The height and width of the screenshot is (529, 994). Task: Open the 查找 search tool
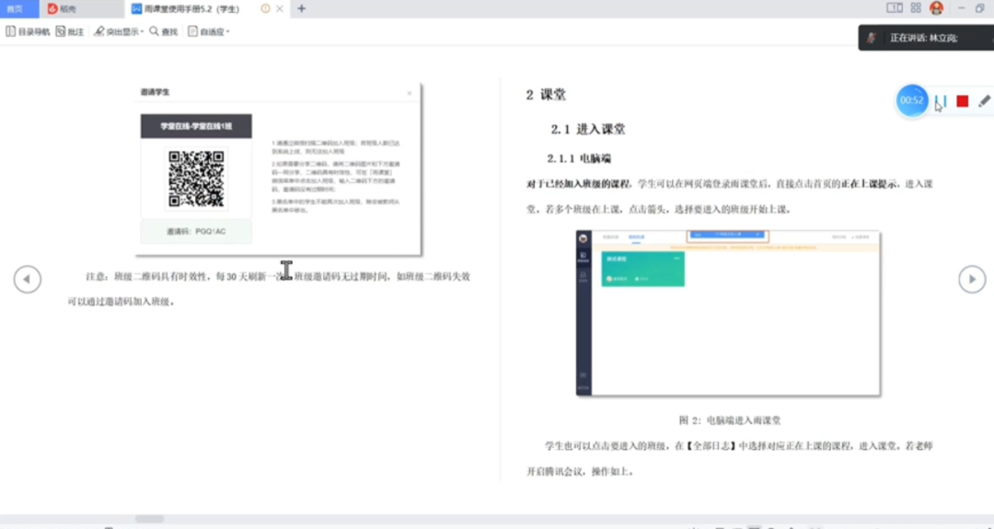pos(164,31)
